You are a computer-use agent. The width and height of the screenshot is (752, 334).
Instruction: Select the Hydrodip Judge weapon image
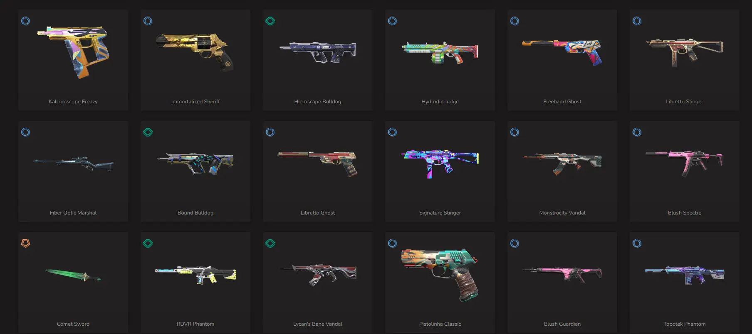coord(440,52)
